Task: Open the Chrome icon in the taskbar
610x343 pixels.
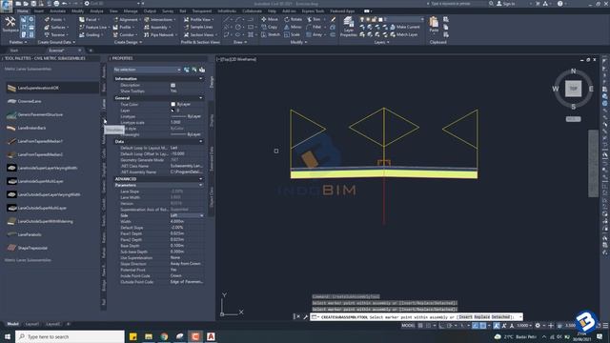Action: click(164, 336)
